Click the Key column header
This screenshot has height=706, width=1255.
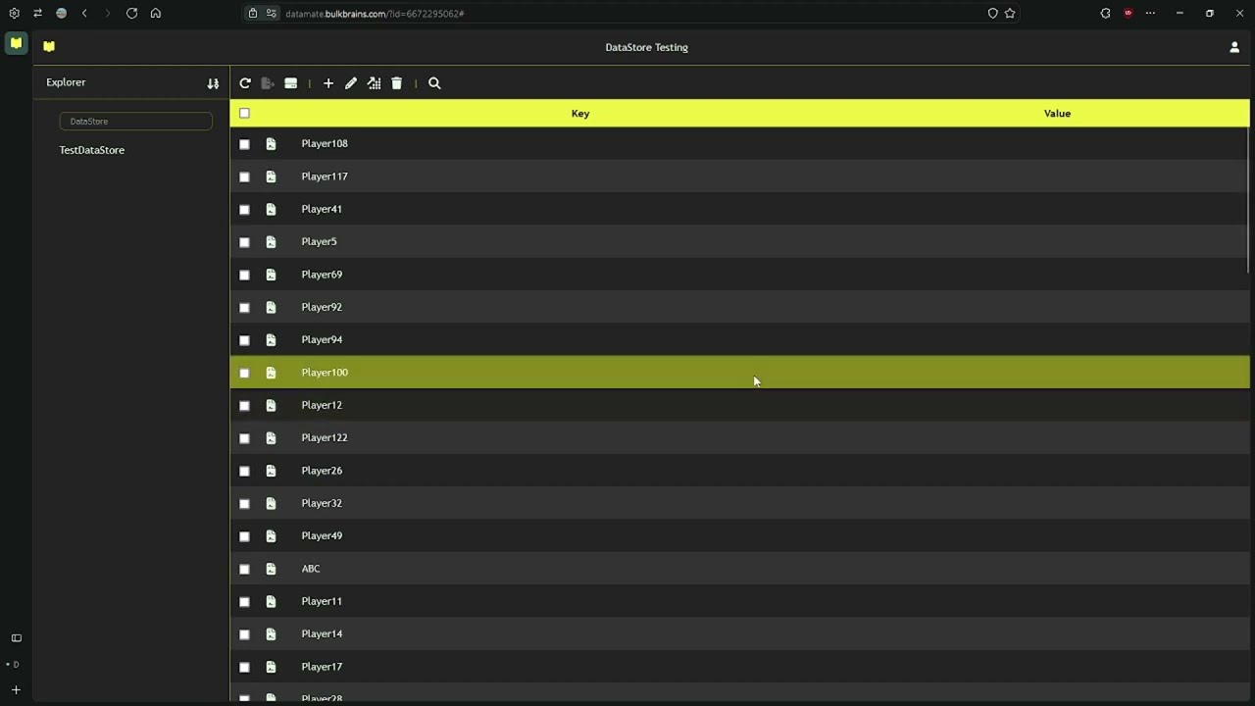pos(580,114)
